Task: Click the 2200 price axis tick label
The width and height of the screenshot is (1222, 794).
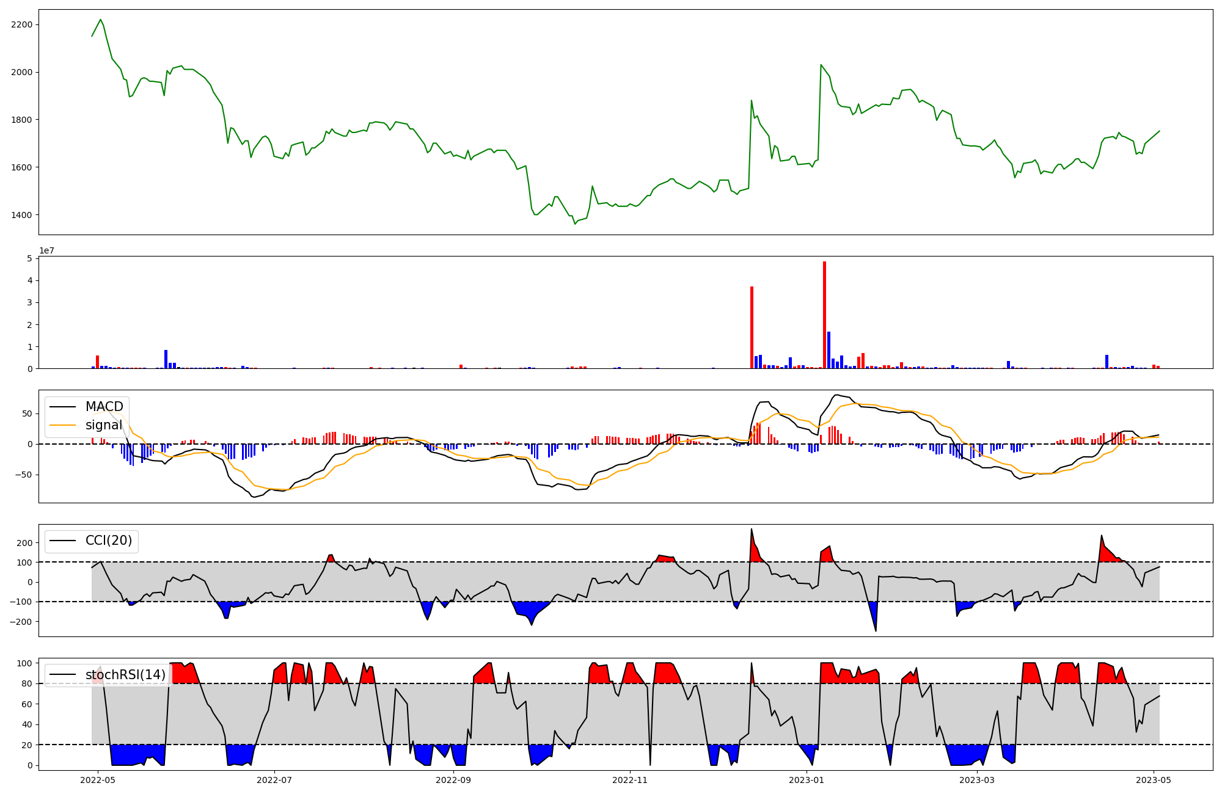Action: coord(21,24)
